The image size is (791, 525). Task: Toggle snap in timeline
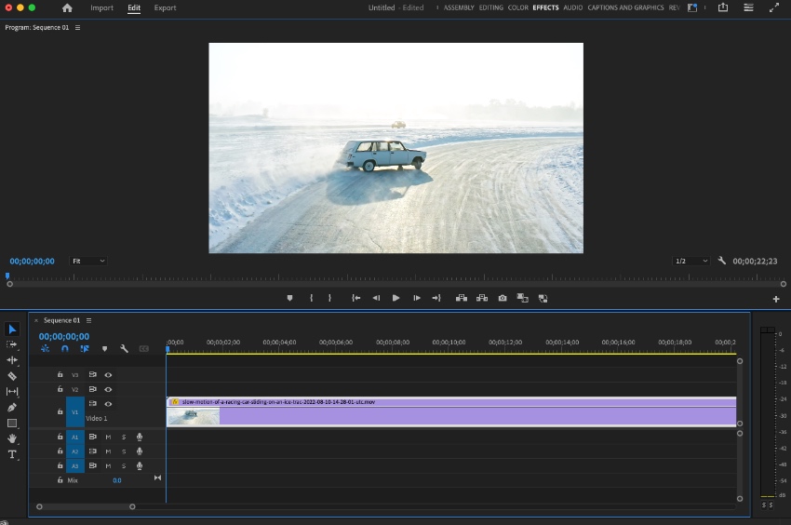tap(64, 349)
